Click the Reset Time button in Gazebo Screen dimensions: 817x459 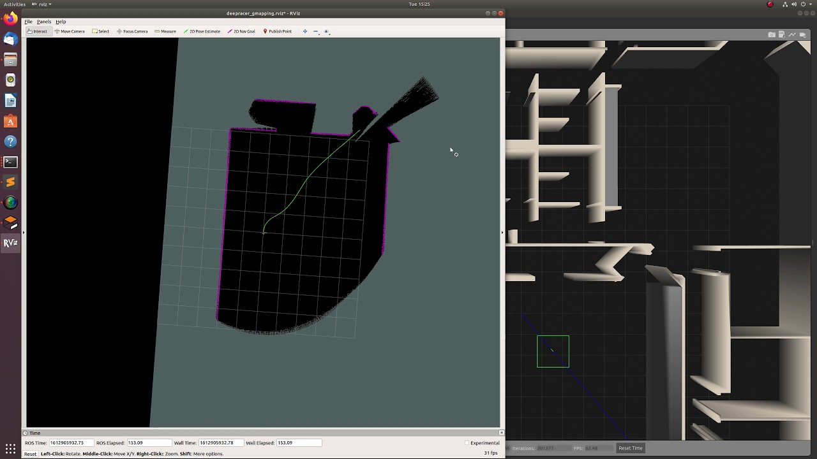tap(630, 448)
